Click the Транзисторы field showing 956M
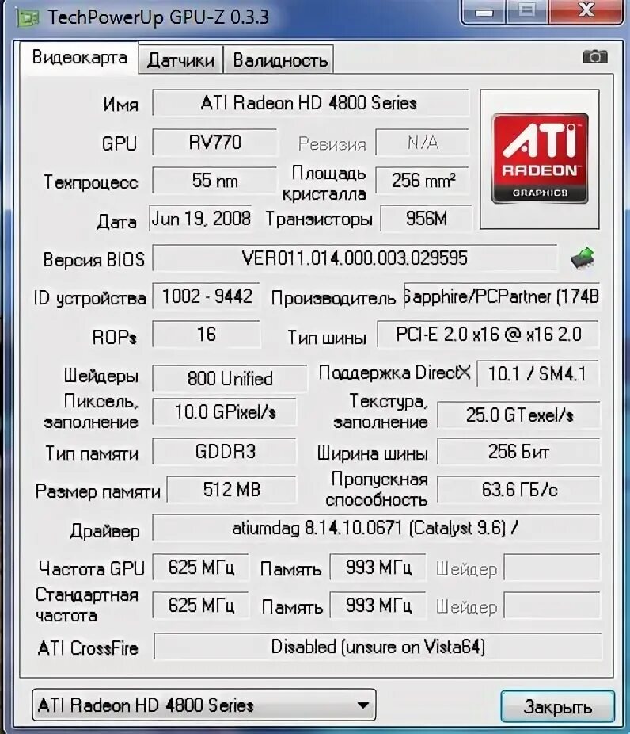Image resolution: width=630 pixels, height=734 pixels. pyautogui.click(x=426, y=218)
